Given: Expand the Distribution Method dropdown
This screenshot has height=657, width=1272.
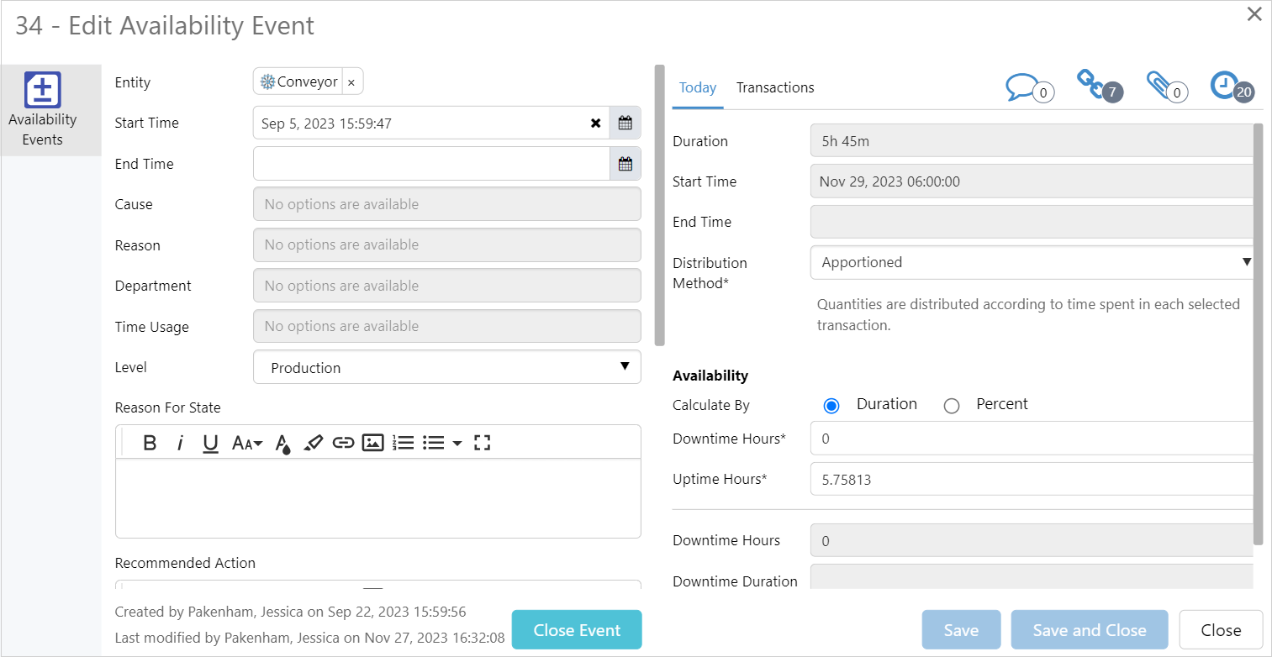Looking at the screenshot, I should (x=1032, y=263).
